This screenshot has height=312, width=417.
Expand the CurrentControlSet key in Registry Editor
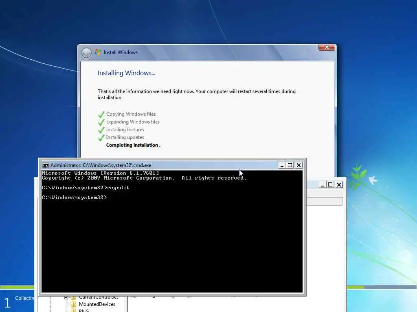[x=66, y=297]
